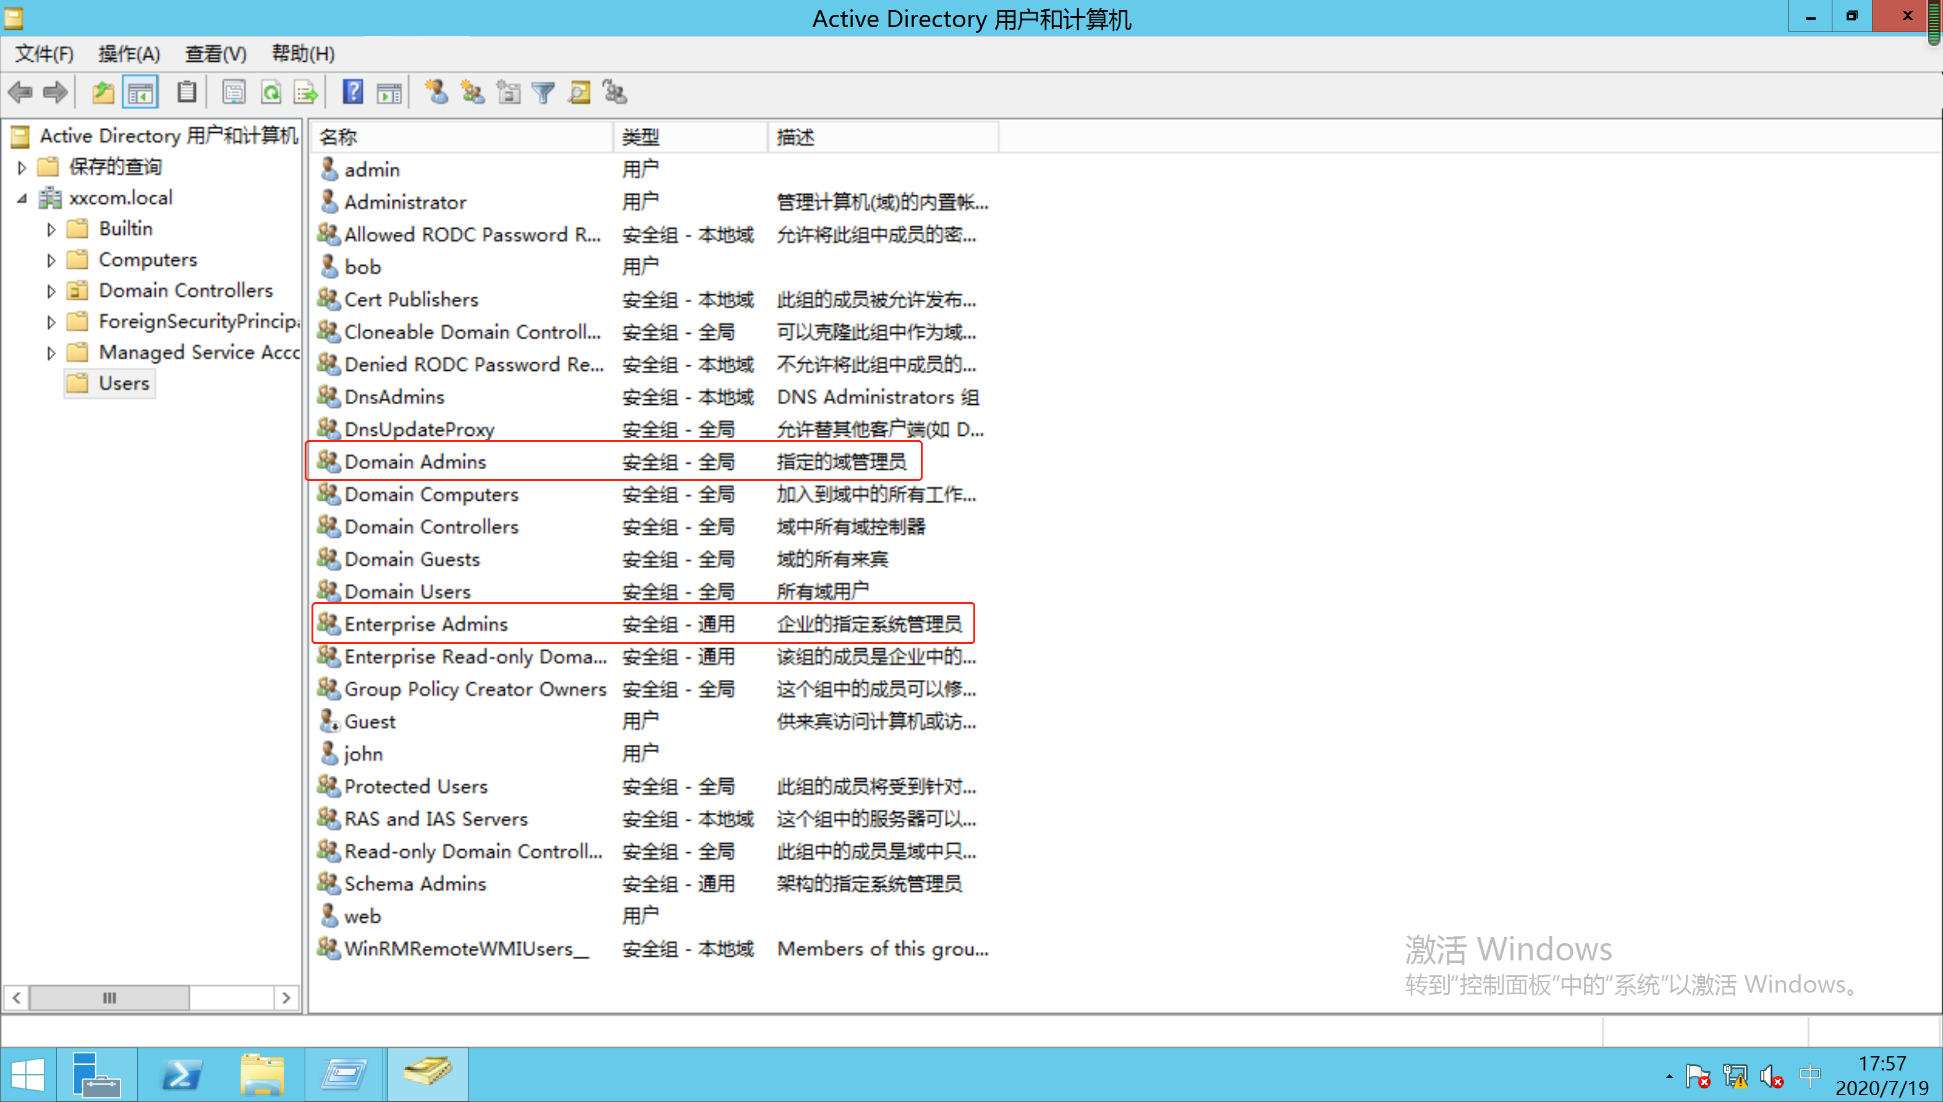Click the muted speaker tray icon
Screen dimensions: 1943x1102
(1771, 1075)
